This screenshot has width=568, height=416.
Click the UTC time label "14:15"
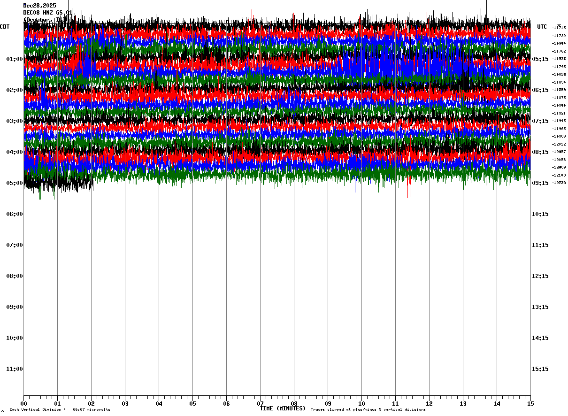(x=540, y=338)
